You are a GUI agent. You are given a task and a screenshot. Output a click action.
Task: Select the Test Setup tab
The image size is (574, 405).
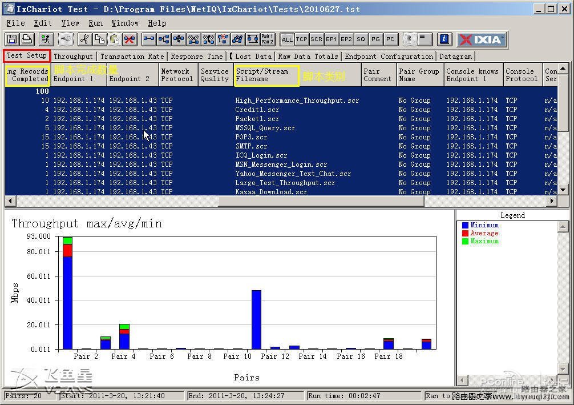[27, 55]
